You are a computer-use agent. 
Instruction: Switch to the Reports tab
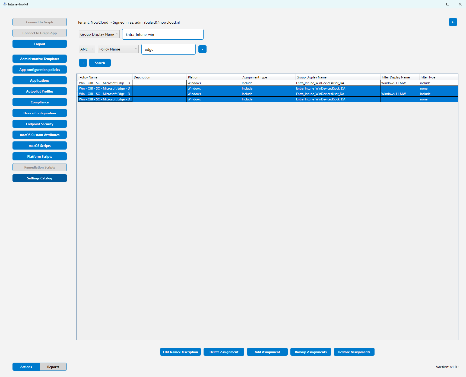[53, 367]
